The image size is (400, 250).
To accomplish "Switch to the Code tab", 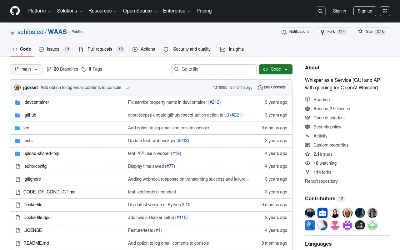I will [22, 49].
